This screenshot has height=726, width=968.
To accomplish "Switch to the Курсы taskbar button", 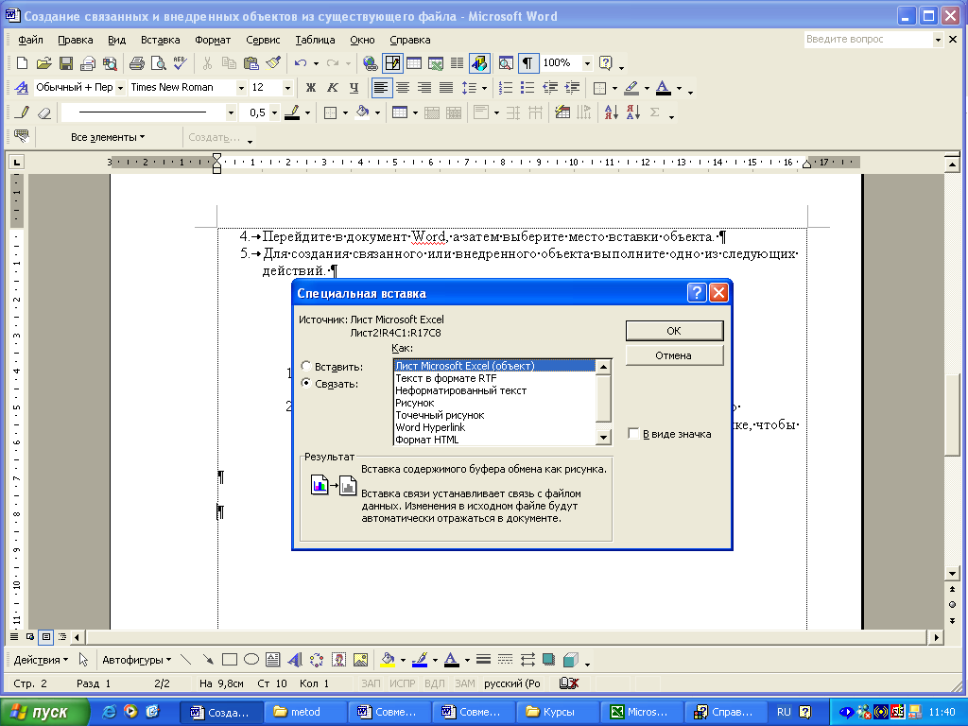I will (558, 712).
